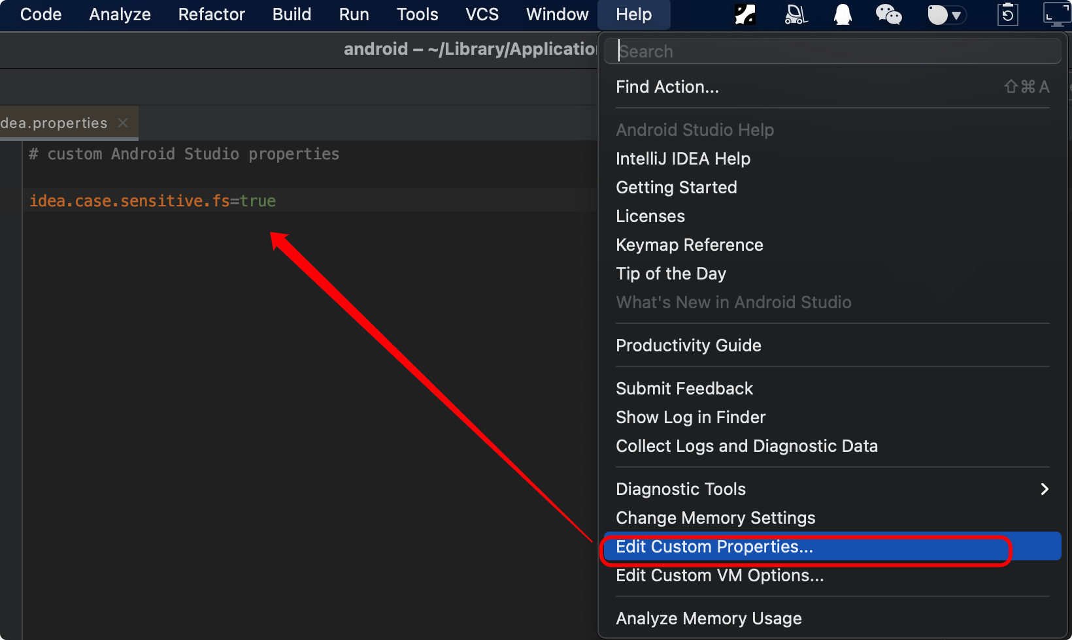The image size is (1072, 640).
Task: Open the clipboard history menu bar icon
Action: tap(1008, 14)
